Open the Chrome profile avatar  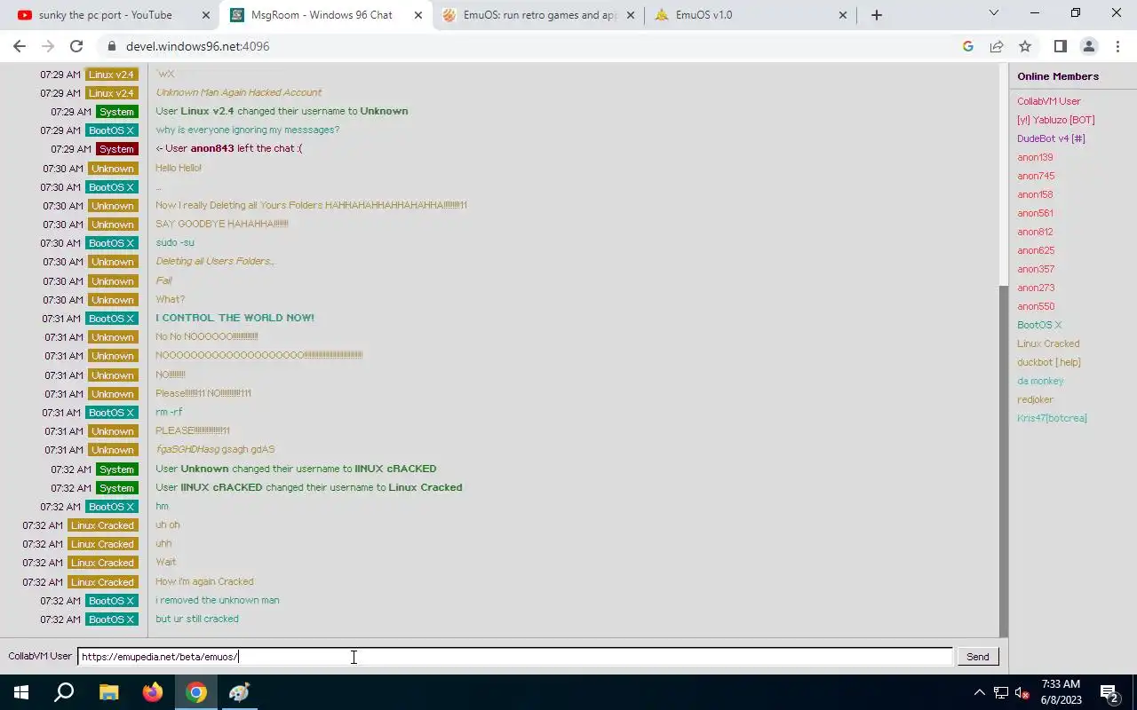point(1089,46)
